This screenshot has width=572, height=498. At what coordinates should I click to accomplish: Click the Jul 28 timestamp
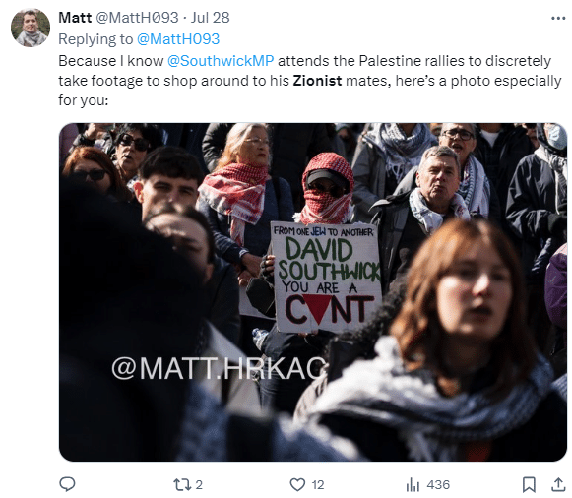click(x=211, y=18)
